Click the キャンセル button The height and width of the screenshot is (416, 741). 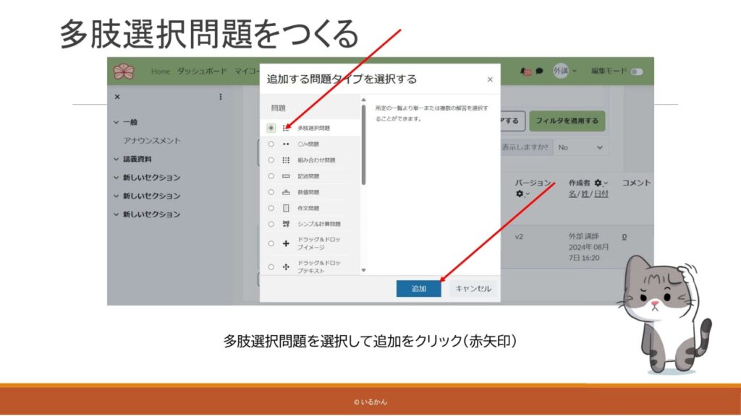point(473,288)
